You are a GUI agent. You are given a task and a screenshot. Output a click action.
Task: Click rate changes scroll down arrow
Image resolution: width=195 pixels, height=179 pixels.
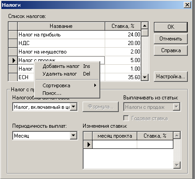tap(177, 165)
